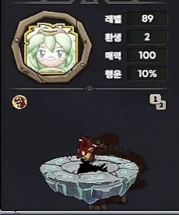This screenshot has width=179, height=215.
Task: Click the 환생 label
Action: click(113, 37)
